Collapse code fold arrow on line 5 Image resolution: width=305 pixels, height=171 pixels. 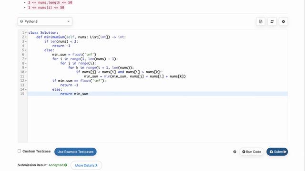pyautogui.click(x=26, y=50)
